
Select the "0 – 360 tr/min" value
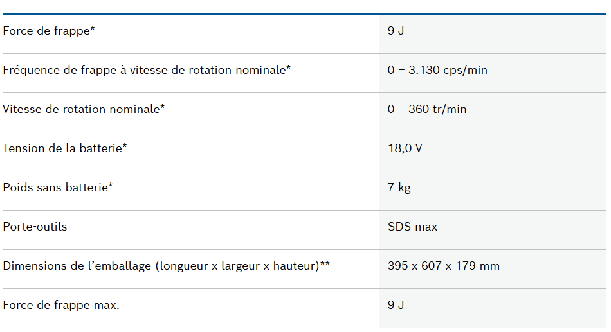(427, 109)
